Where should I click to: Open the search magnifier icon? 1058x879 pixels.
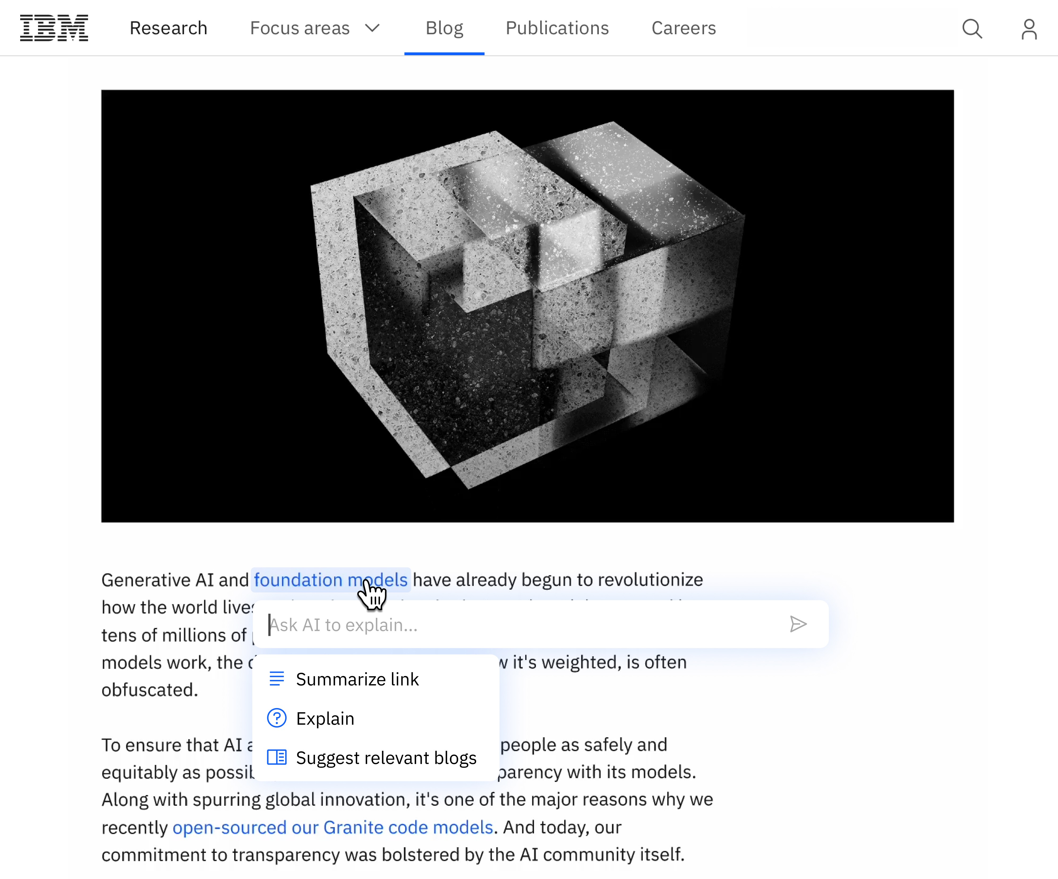tap(972, 29)
